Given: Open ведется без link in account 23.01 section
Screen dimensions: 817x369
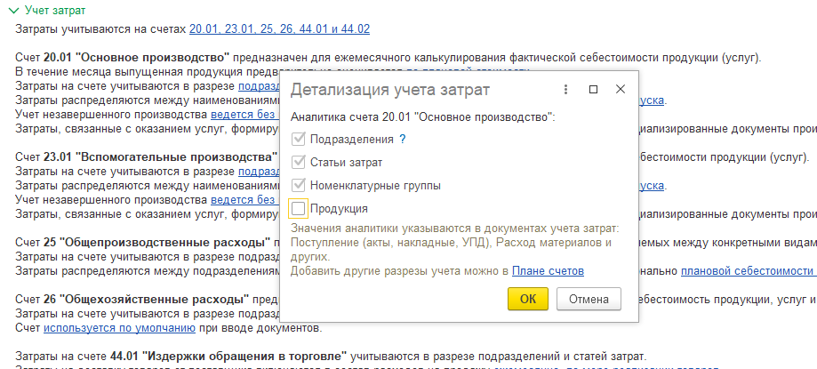Looking at the screenshot, I should [244, 199].
